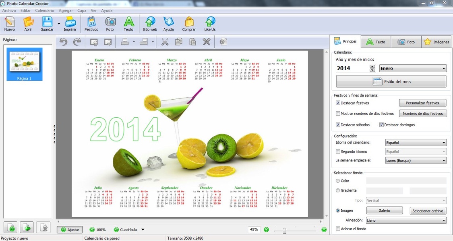Click the Cut (scissors) icon
The height and width of the screenshot is (241, 453).
[166, 41]
